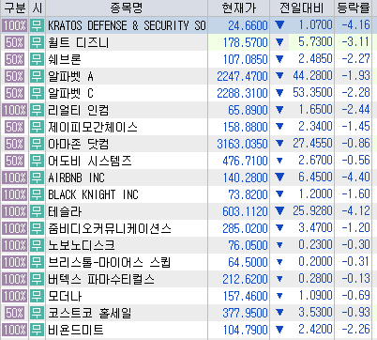Select the 비욘드미트 stock name
377x340 pixels.
76,330
